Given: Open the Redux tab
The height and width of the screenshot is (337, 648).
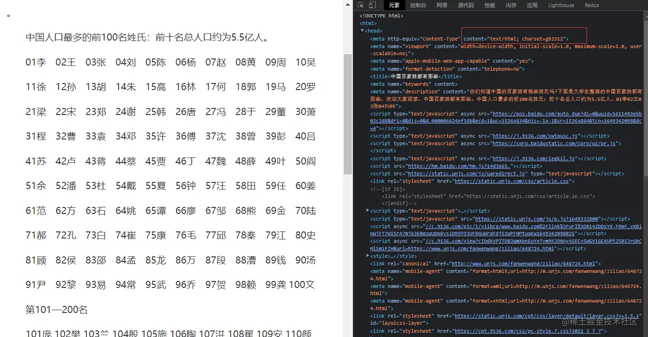Looking at the screenshot, I should pos(592,5).
